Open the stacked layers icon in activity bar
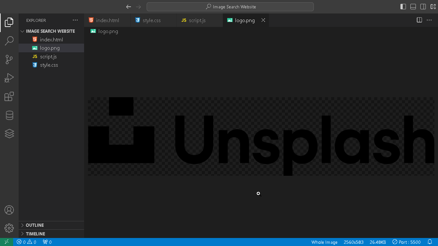 9,133
